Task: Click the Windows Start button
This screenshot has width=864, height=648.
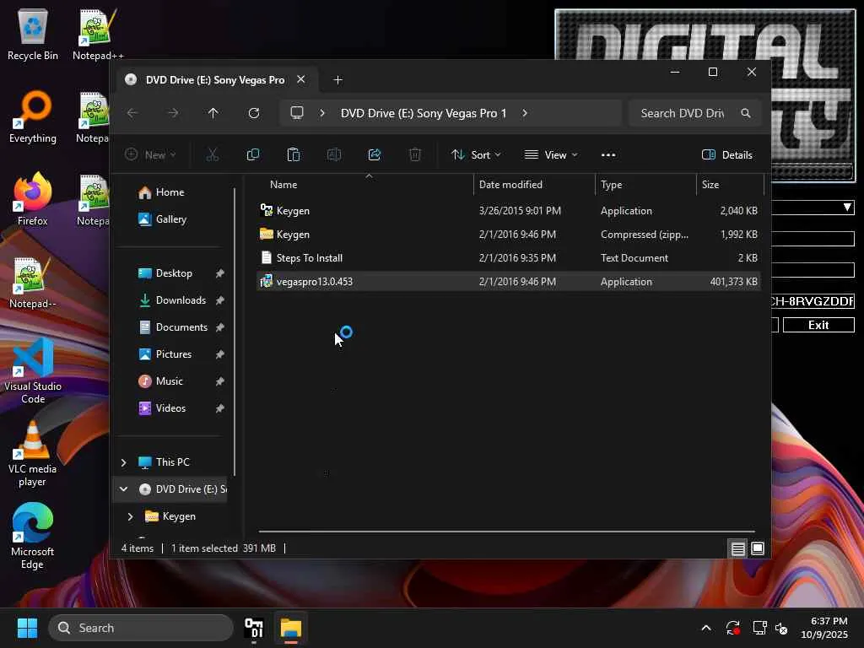Action: (27, 628)
